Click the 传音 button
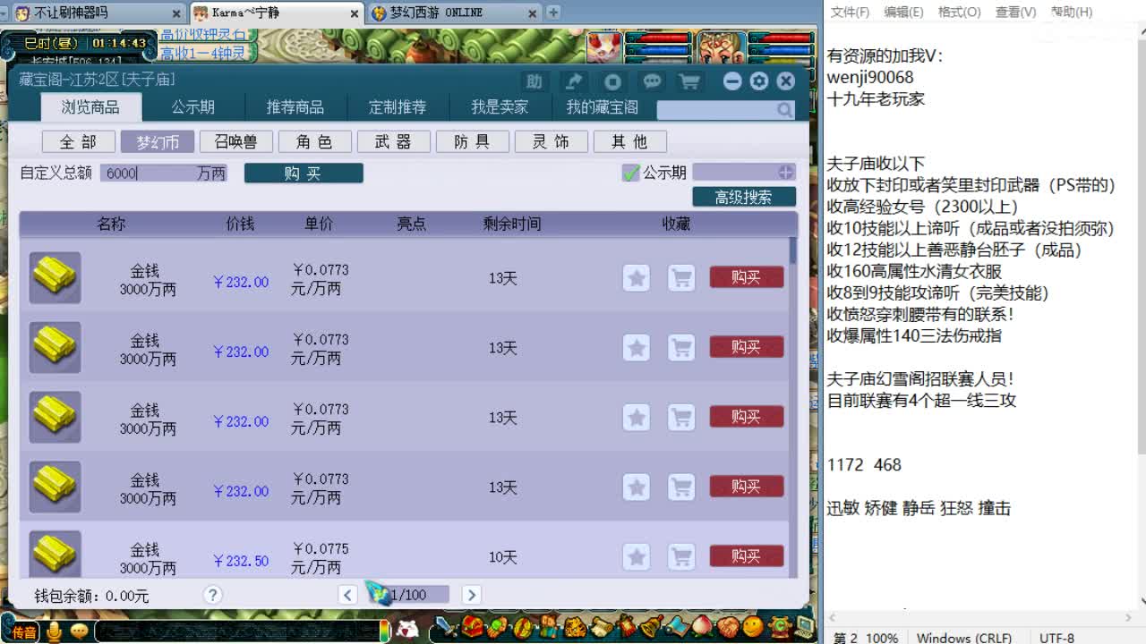The width and height of the screenshot is (1146, 644). [x=25, y=631]
